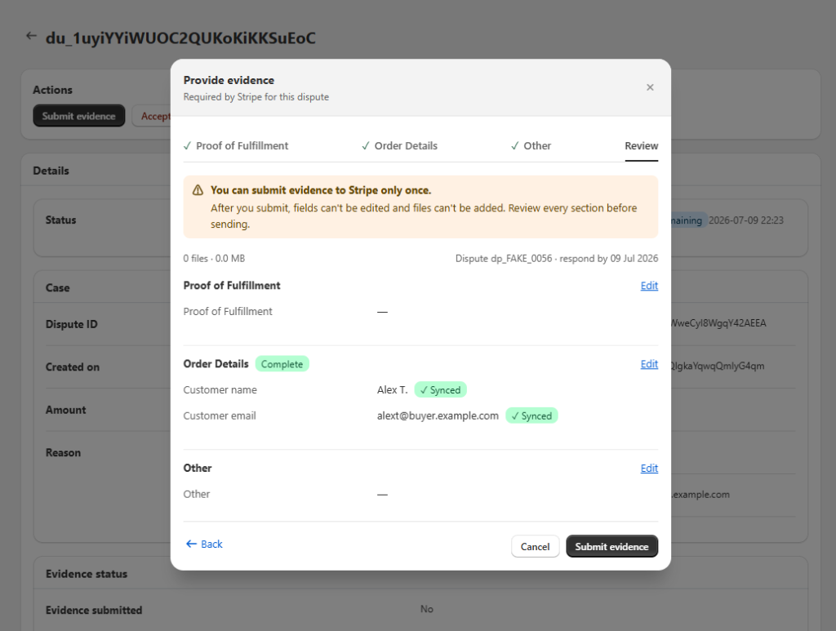Submit evidence from the dialog footer

(x=612, y=546)
